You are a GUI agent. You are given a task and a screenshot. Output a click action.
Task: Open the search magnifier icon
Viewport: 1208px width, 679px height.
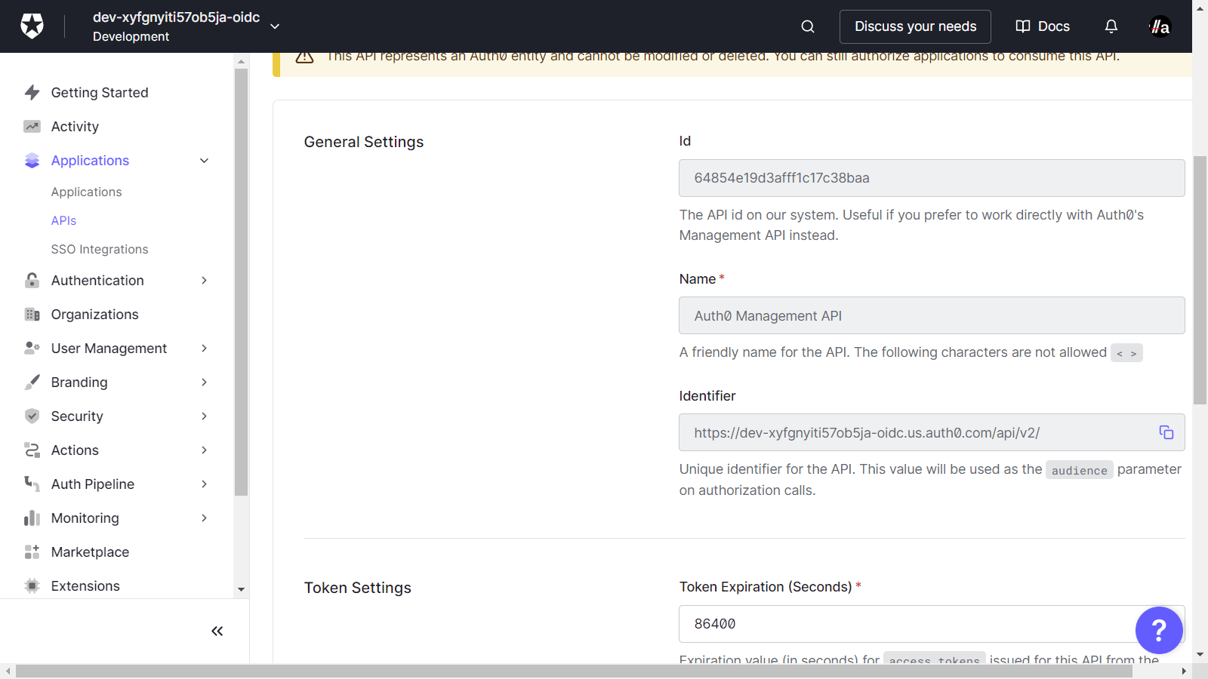[x=808, y=26]
